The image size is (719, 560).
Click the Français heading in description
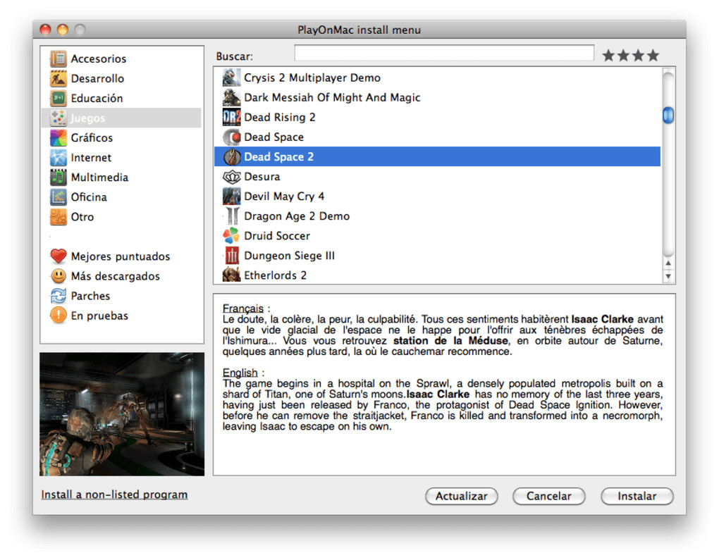click(243, 309)
